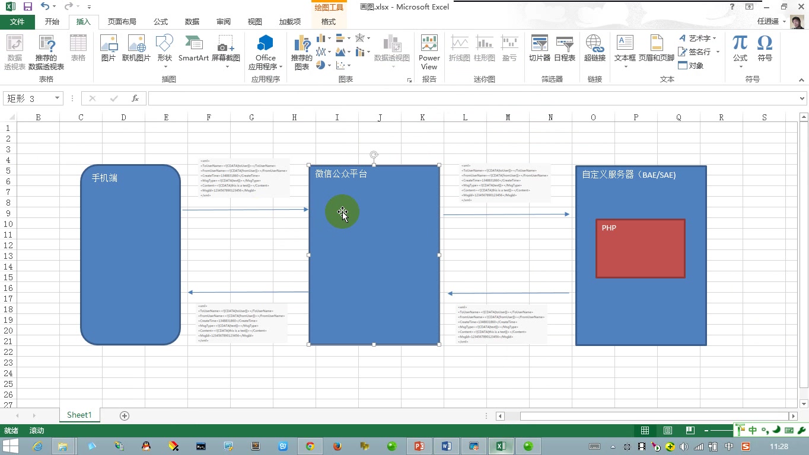The width and height of the screenshot is (809, 455).
Task: Insert a pie chart
Action: (x=323, y=65)
